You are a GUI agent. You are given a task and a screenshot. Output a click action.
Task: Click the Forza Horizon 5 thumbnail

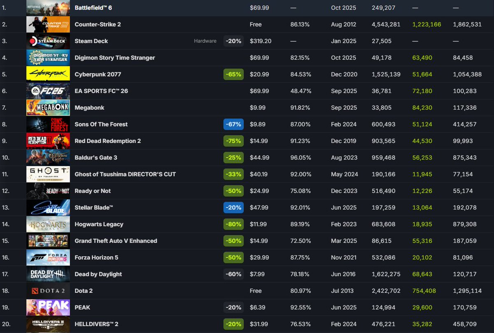[x=48, y=257]
